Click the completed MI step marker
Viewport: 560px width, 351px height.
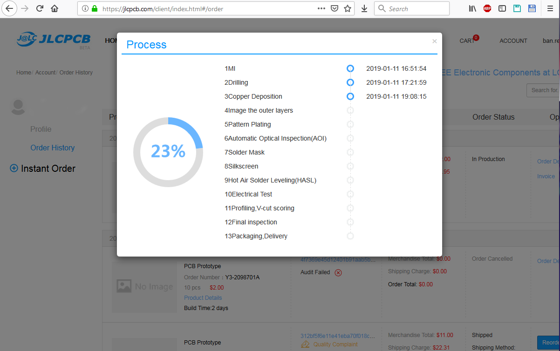point(350,68)
